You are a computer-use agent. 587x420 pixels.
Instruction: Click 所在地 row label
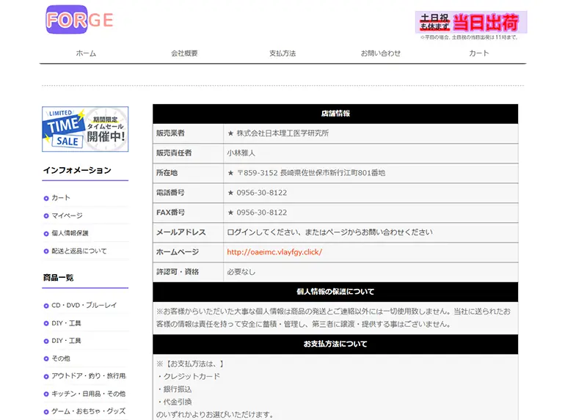(x=167, y=173)
